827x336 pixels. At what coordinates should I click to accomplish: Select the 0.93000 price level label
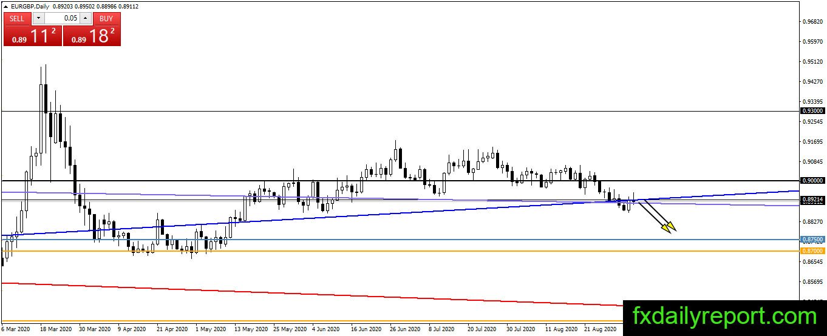click(812, 111)
